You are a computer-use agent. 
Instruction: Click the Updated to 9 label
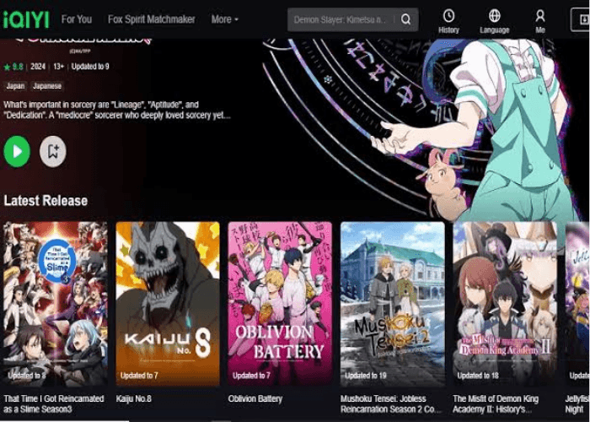90,67
